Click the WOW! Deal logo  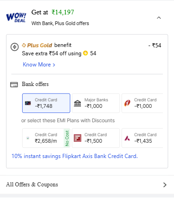[16, 18]
